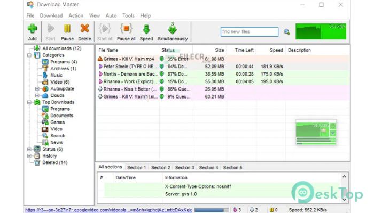Switch to the Section 1 tab

coord(136,168)
